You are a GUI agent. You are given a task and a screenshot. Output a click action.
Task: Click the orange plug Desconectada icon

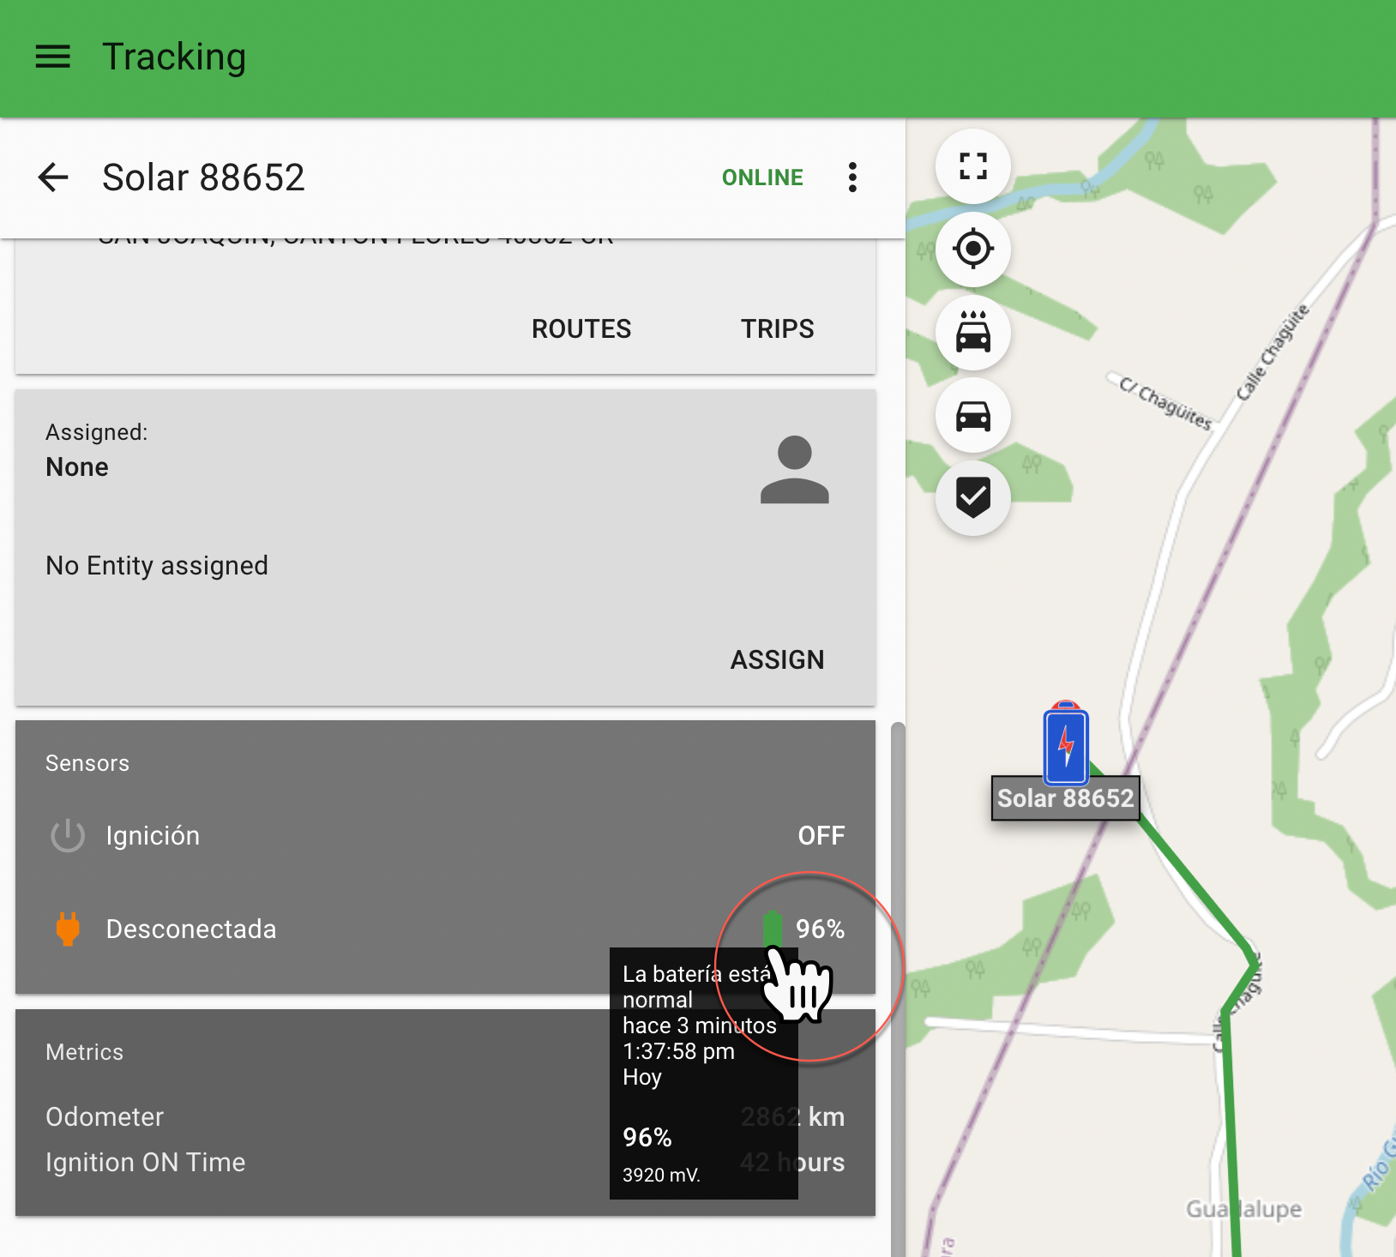tap(68, 929)
